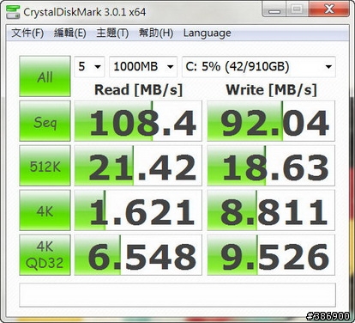
Task: Click the 4K QD32 read value 6.548
Action: pos(138,255)
